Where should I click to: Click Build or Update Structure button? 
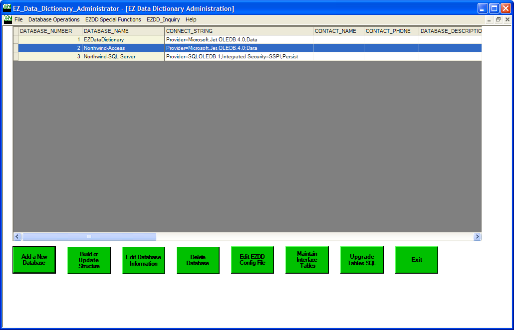(89, 260)
